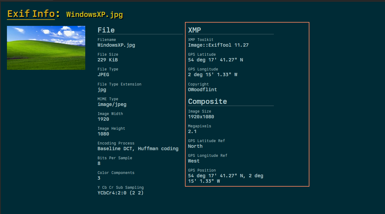
Task: Select the 229 KiB file size value
Action: pyautogui.click(x=108, y=60)
